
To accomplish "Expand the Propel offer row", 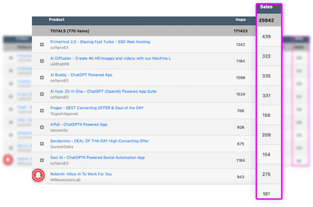I will click(x=42, y=111).
